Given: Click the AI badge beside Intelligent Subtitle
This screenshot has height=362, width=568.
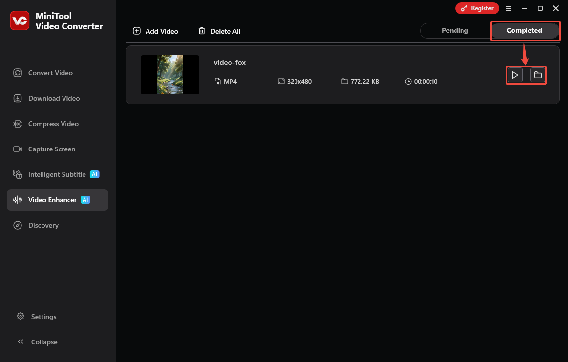Looking at the screenshot, I should pyautogui.click(x=95, y=174).
